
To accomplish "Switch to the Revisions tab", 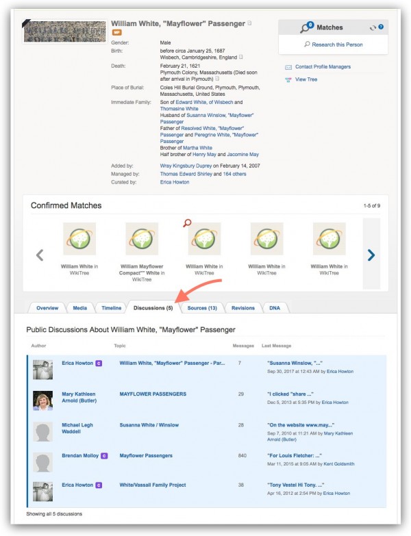I will pyautogui.click(x=243, y=308).
